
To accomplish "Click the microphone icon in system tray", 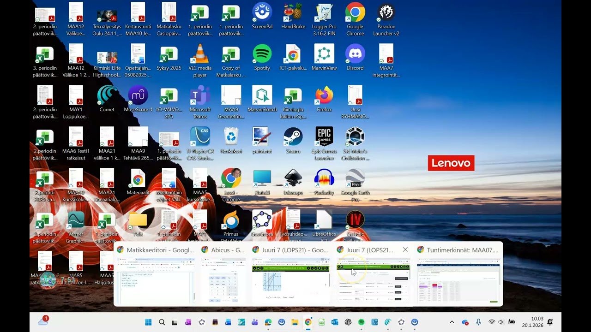I will [x=478, y=322].
